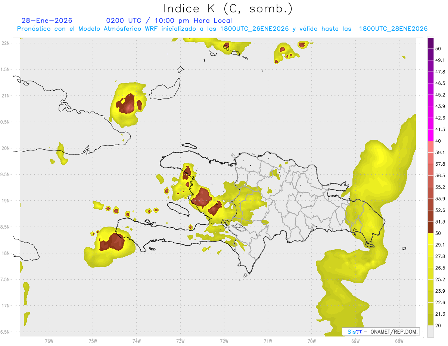
Task: Click the '9.5N' latitude label
Action: click(6, 174)
